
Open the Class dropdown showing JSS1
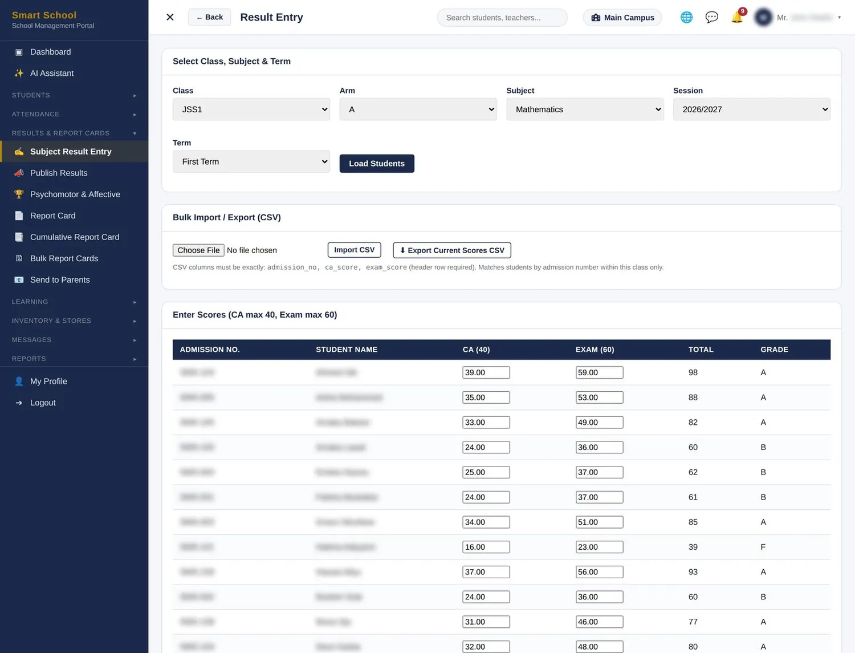pos(251,109)
